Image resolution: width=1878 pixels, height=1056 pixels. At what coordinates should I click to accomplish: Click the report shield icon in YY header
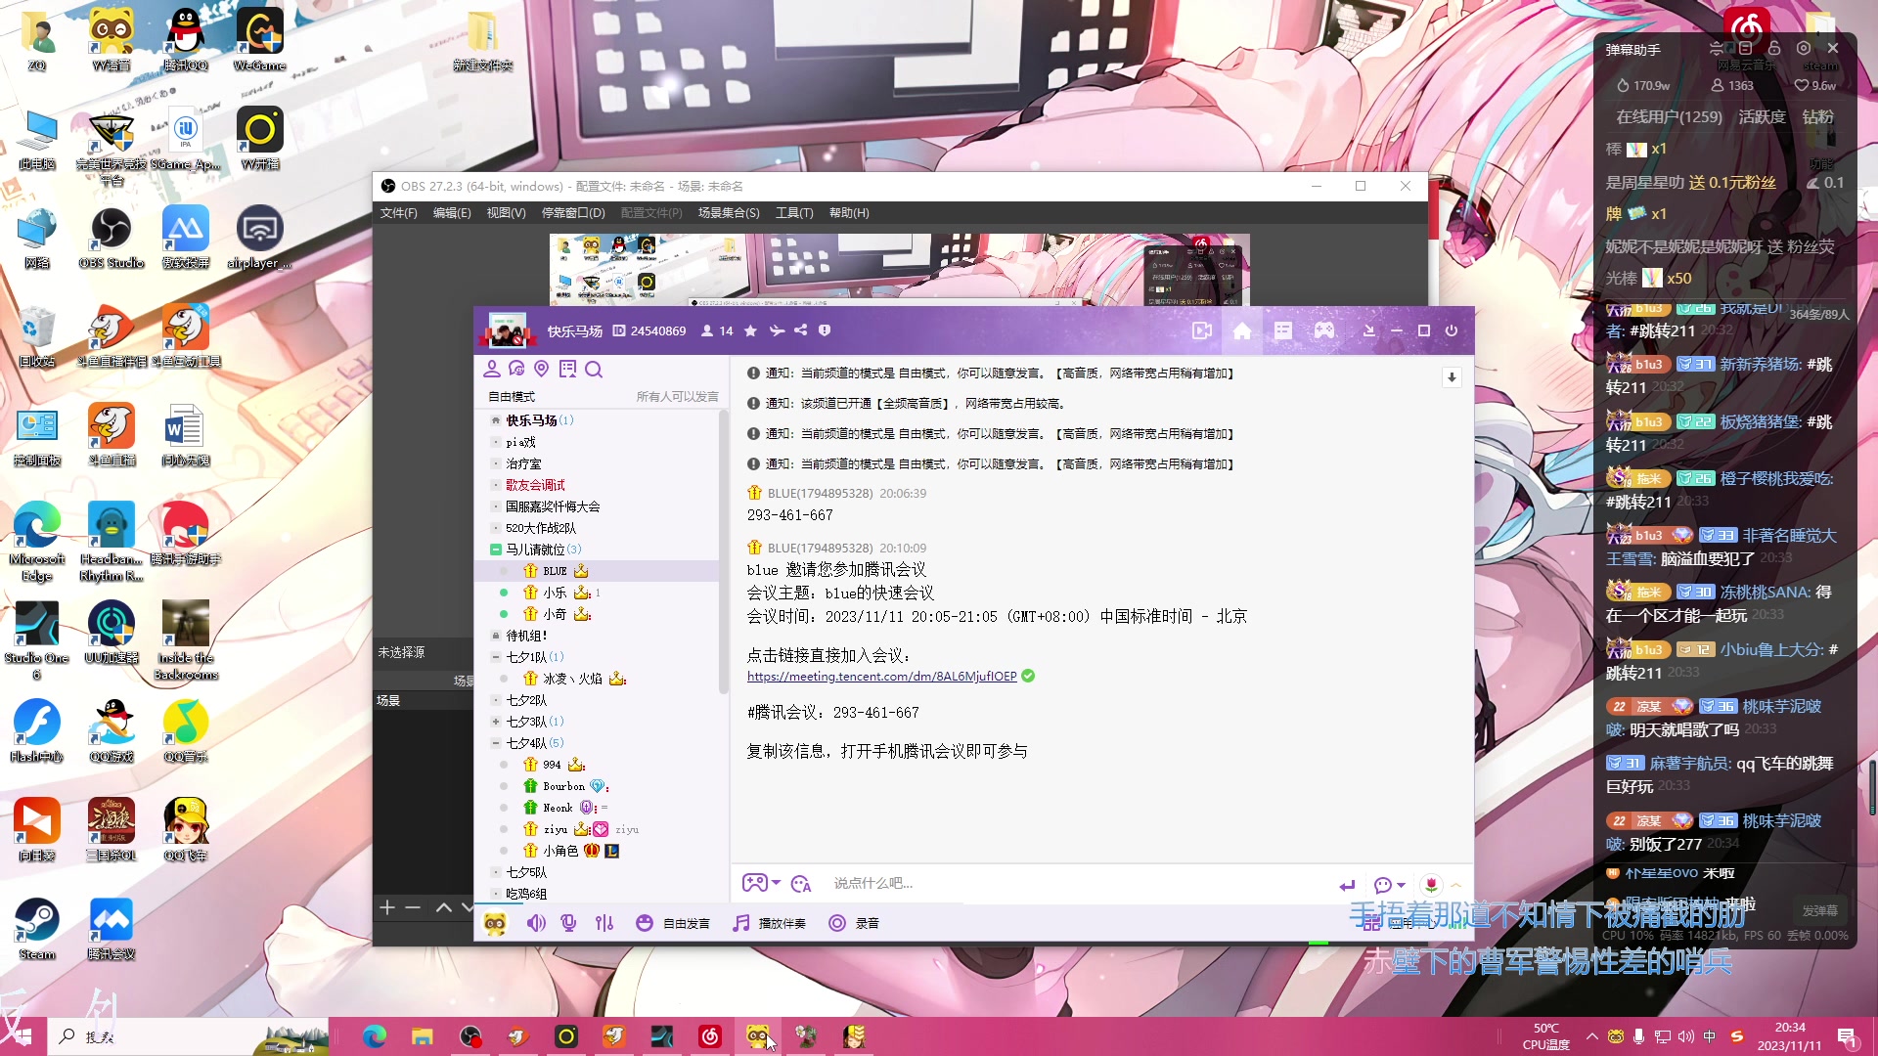[825, 330]
